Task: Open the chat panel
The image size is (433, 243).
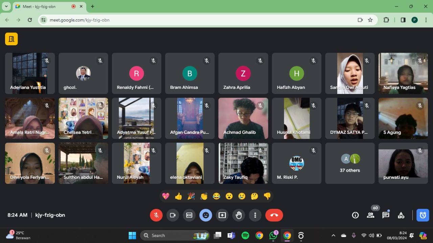Action: [386, 215]
